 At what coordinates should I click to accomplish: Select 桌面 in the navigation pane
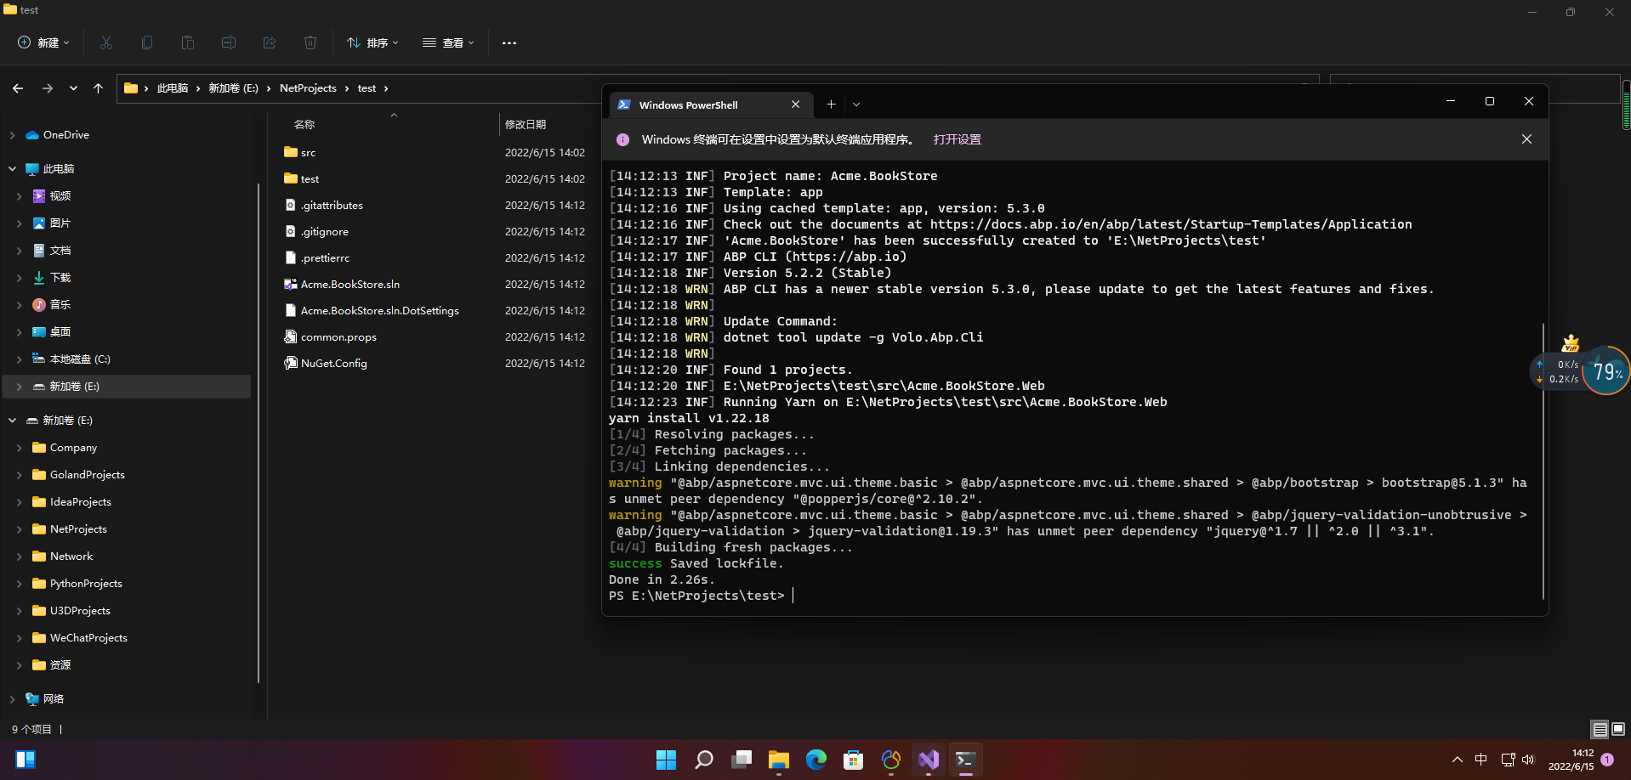pos(60,332)
